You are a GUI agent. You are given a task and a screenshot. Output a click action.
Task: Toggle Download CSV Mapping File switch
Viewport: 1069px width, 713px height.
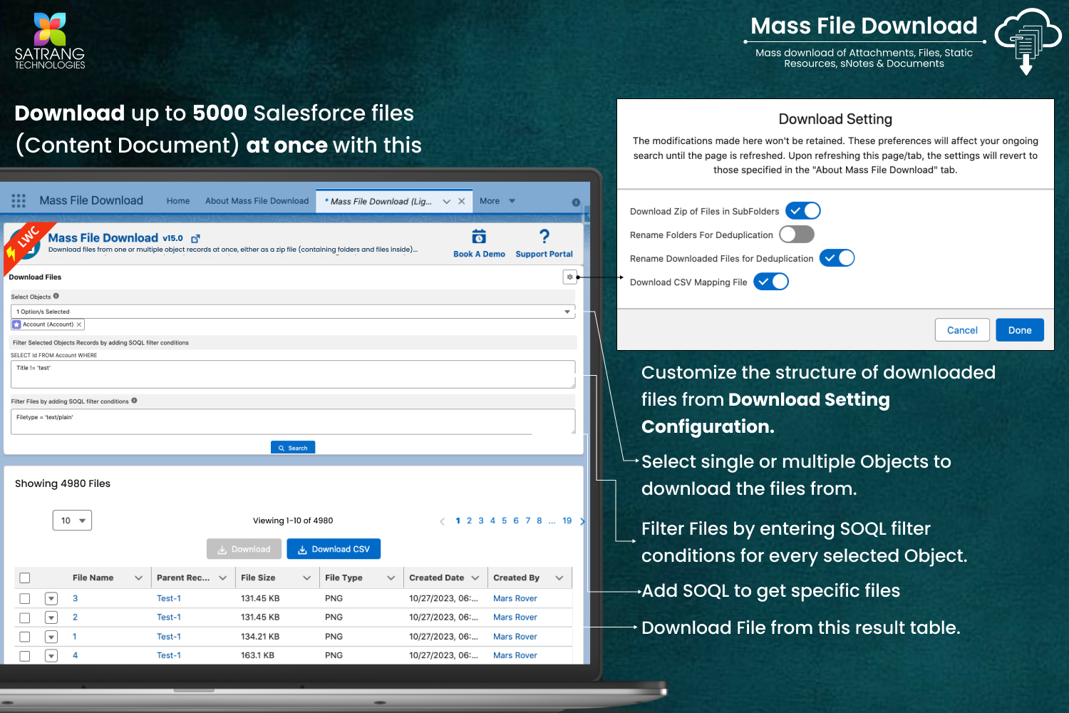pyautogui.click(x=771, y=282)
